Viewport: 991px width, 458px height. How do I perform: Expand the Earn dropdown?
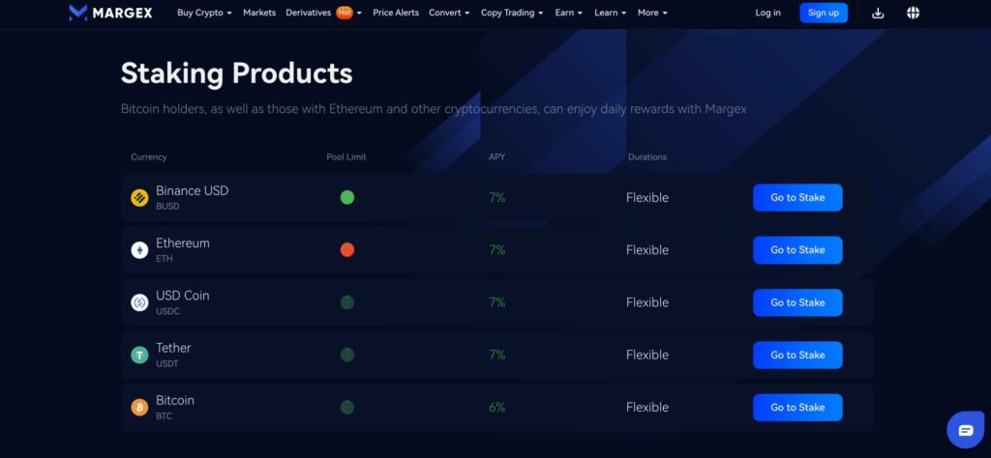pyautogui.click(x=568, y=13)
